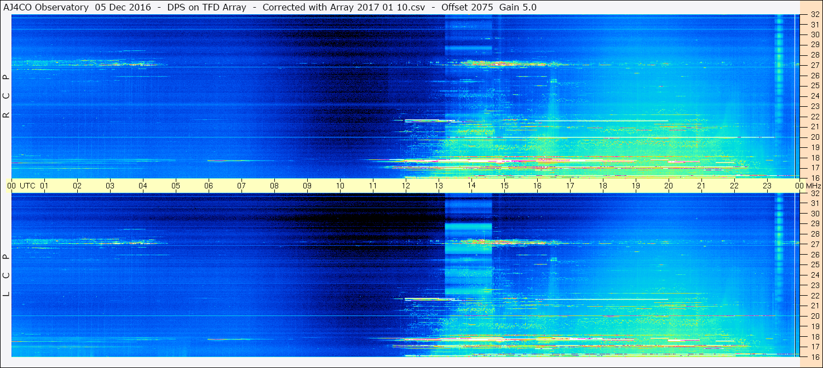The height and width of the screenshot is (368, 823).
Task: Click 20 MHz label on RCP panel
Action: point(815,137)
